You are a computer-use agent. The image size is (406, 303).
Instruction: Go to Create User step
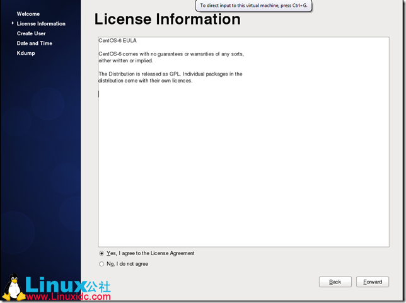31,33
